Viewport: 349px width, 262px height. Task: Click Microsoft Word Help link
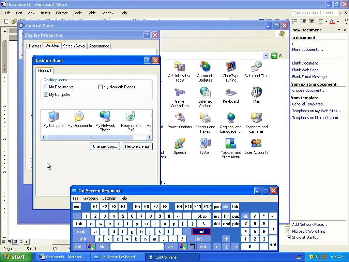308,231
